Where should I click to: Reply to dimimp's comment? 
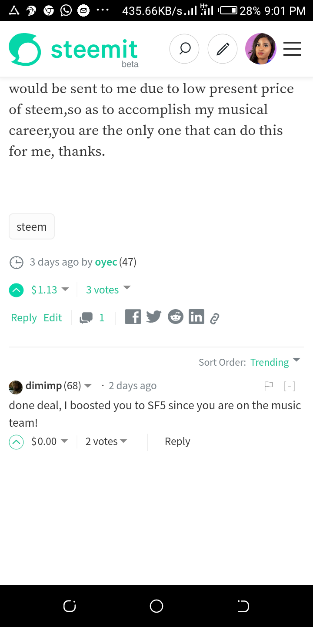point(177,441)
